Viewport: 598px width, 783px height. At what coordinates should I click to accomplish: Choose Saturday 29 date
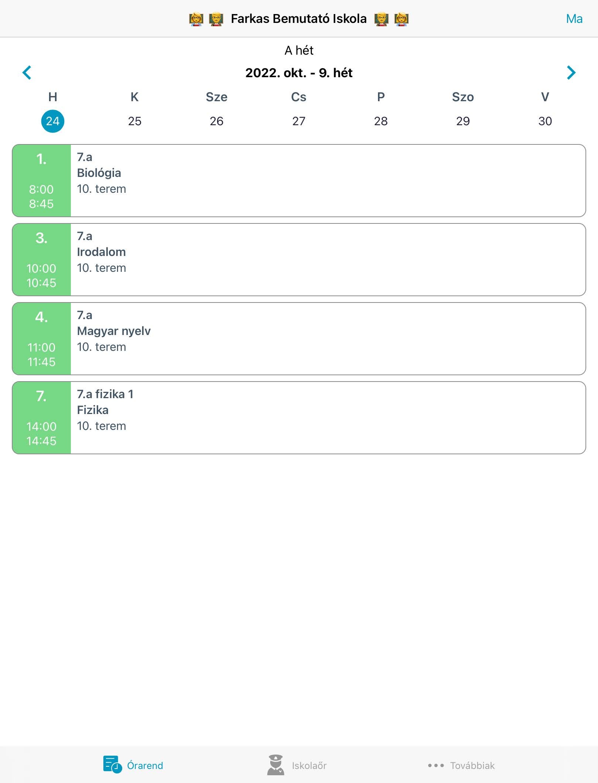coord(463,121)
